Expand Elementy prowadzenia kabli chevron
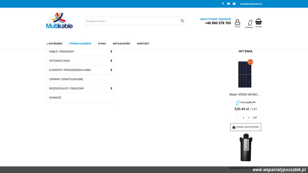308x173 pixels. (x=111, y=70)
